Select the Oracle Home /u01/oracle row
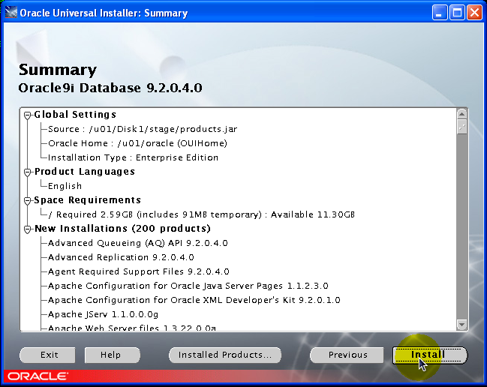487x387 pixels. pyautogui.click(x=137, y=143)
